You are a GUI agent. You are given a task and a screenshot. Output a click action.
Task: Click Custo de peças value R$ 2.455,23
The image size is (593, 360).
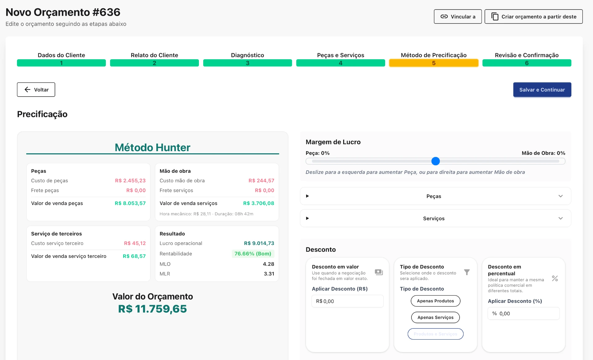[x=130, y=180]
